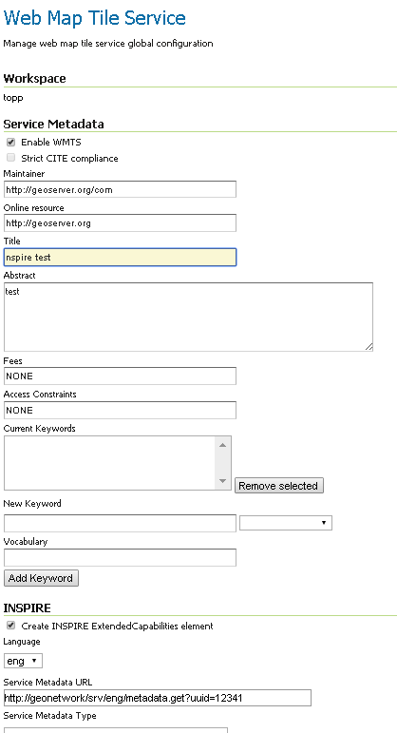The height and width of the screenshot is (733, 397).
Task: Click the Fees input field
Action: (x=120, y=376)
